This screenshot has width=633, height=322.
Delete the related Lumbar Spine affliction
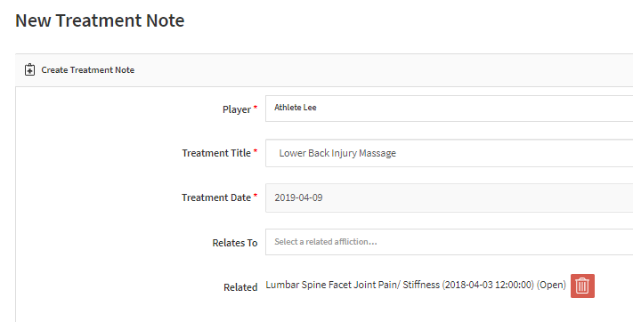point(582,286)
